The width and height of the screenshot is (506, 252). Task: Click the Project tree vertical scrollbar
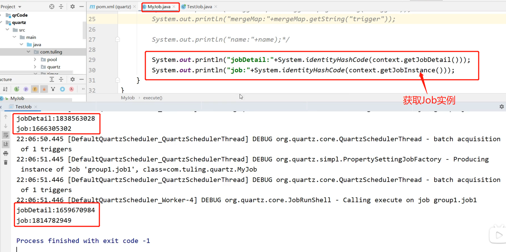84,30
